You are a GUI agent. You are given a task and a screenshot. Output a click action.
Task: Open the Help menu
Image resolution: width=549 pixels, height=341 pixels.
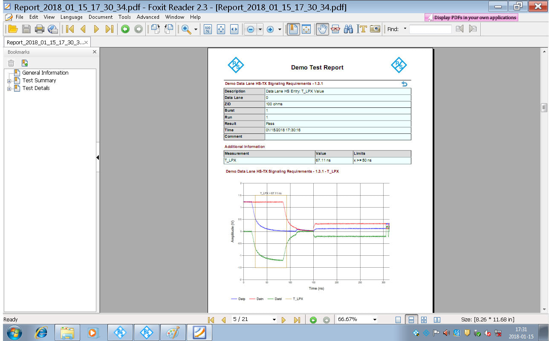pyautogui.click(x=195, y=17)
